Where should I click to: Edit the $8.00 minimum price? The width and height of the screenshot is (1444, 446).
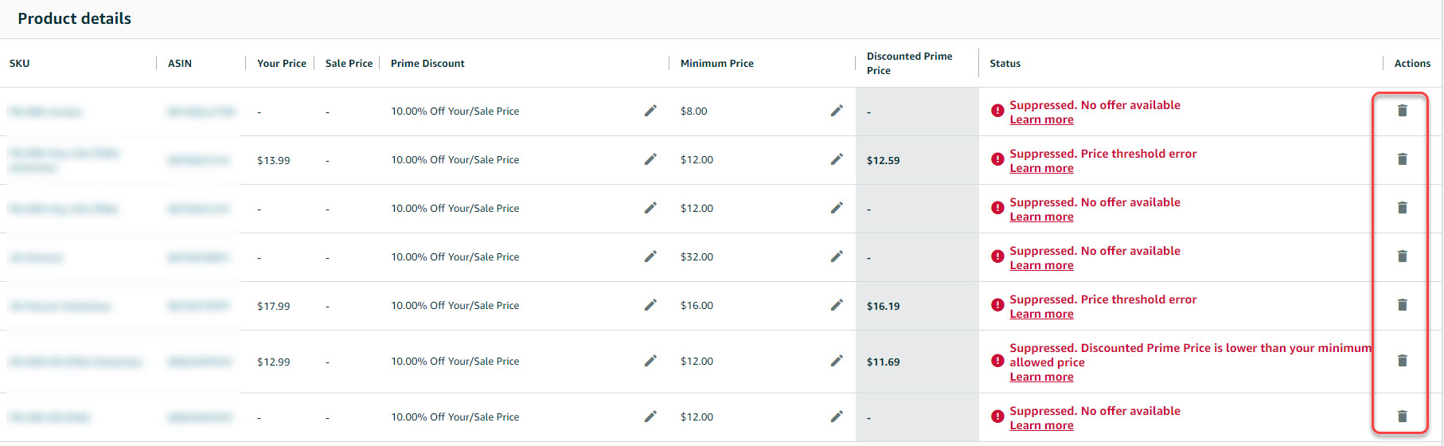[x=836, y=111]
